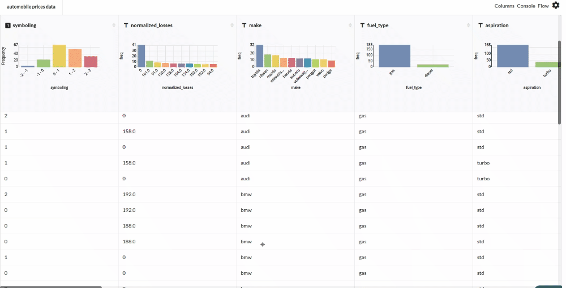The height and width of the screenshot is (288, 566).
Task: Click the volvo axis label in make chart
Action: 320,73
